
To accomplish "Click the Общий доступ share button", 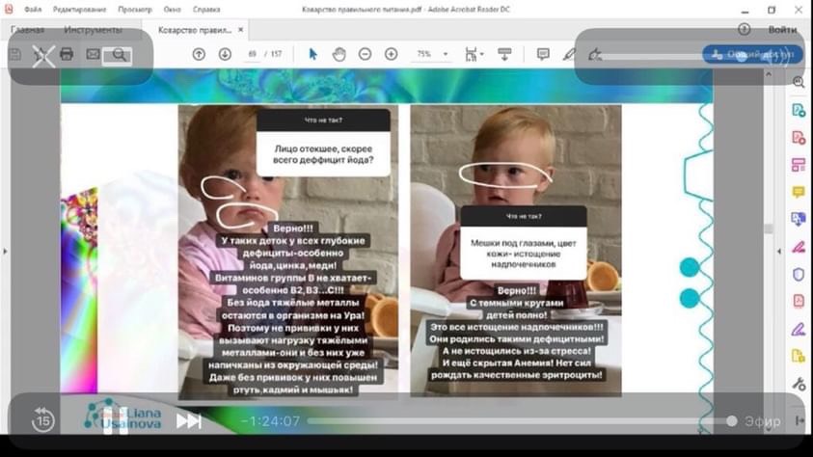I will click(752, 54).
